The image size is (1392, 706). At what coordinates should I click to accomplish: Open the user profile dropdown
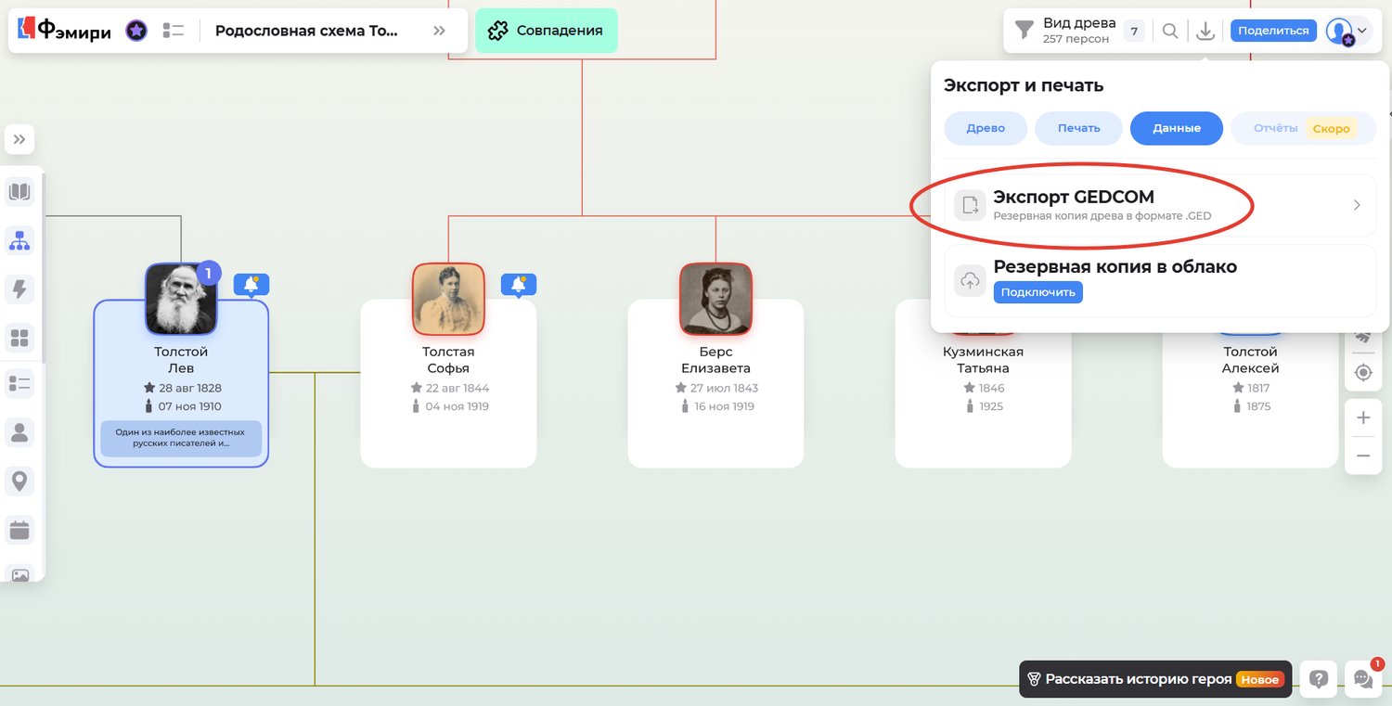tap(1347, 31)
